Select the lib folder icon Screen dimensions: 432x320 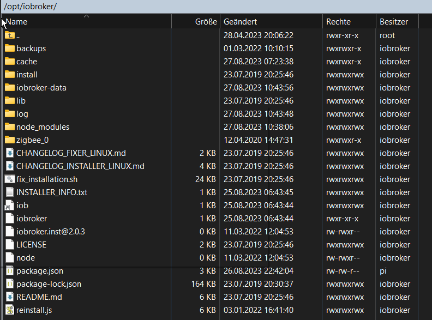pos(10,101)
